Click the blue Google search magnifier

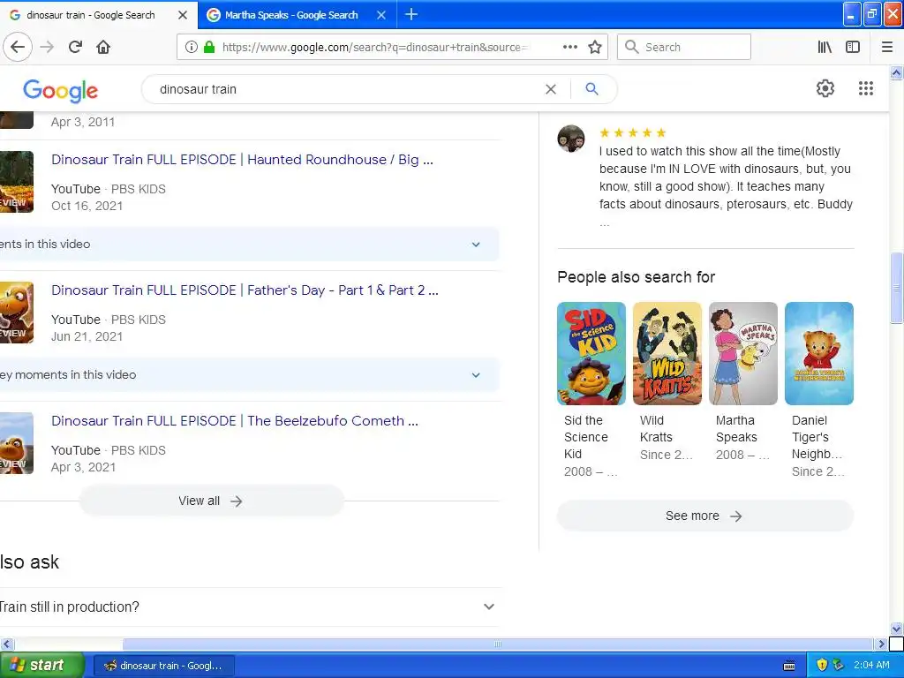point(591,89)
